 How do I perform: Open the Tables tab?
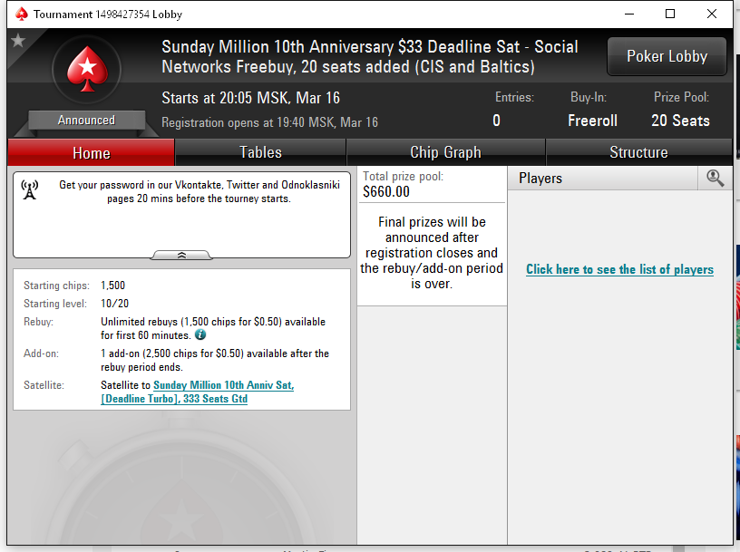pyautogui.click(x=260, y=152)
